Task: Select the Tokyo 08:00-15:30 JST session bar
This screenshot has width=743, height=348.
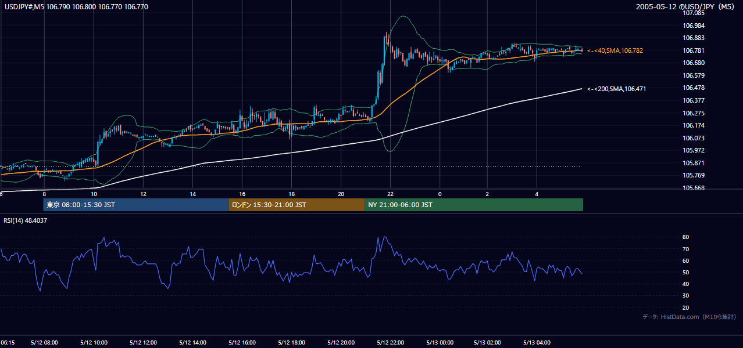Action: (136, 205)
